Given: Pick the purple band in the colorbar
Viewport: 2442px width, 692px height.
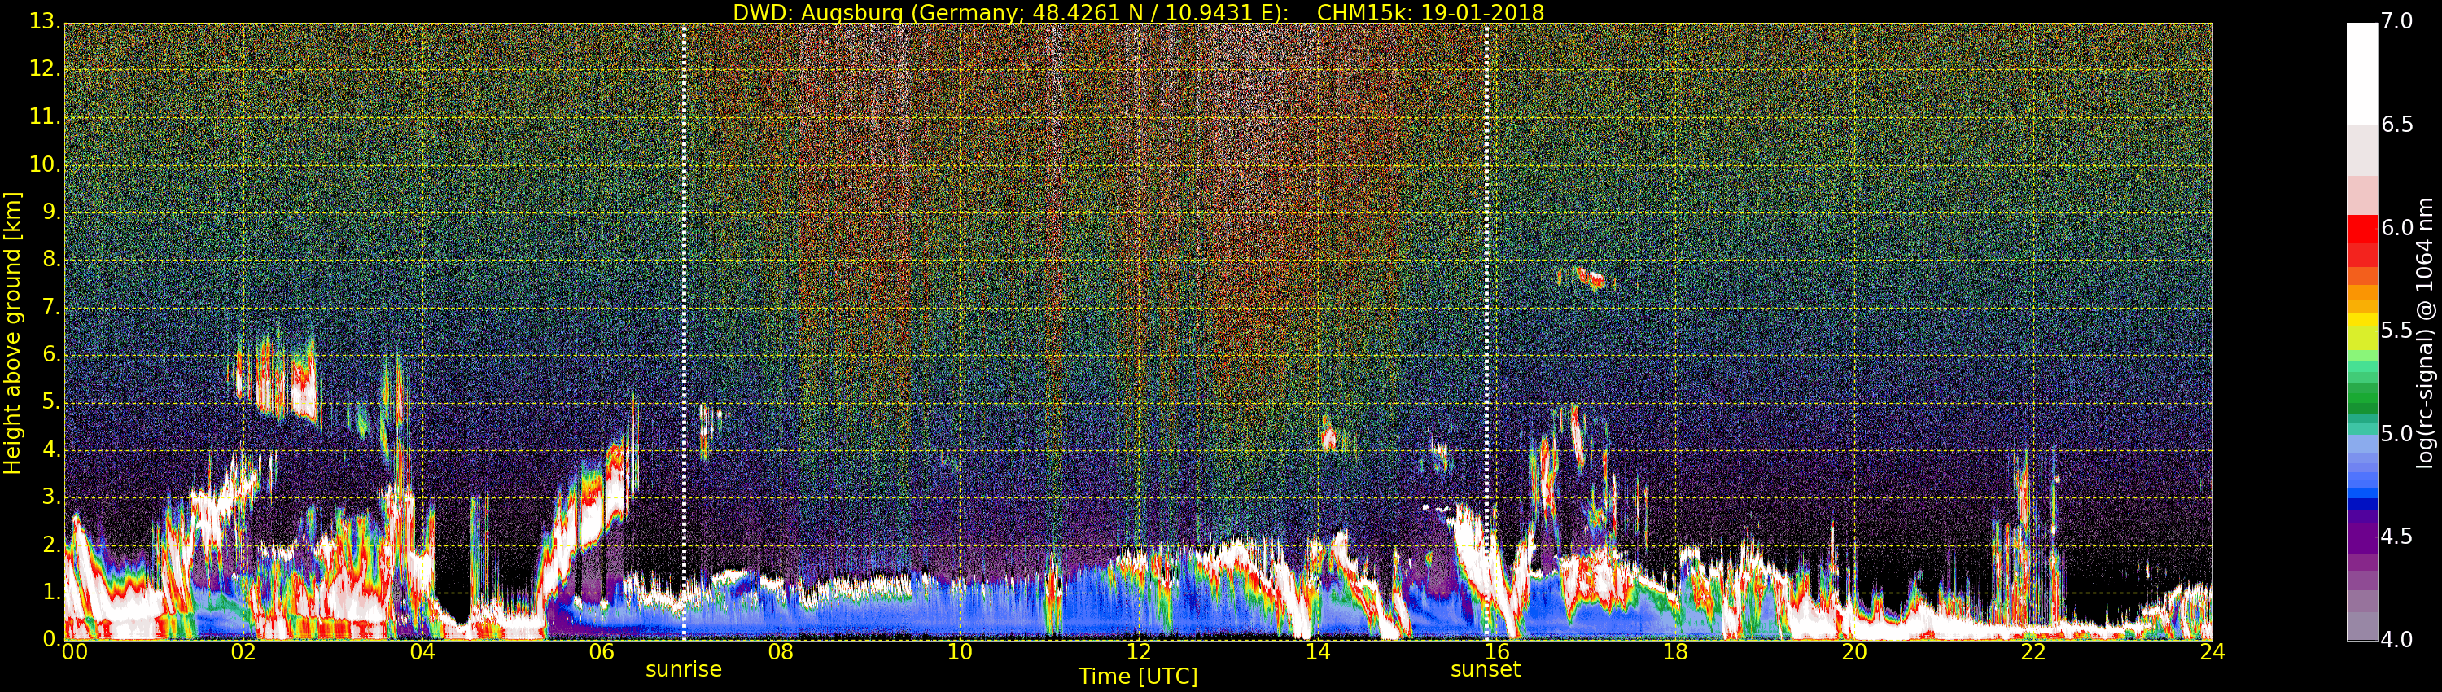Looking at the screenshot, I should (x=2361, y=541).
